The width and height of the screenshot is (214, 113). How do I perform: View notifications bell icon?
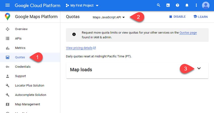click(x=187, y=5)
